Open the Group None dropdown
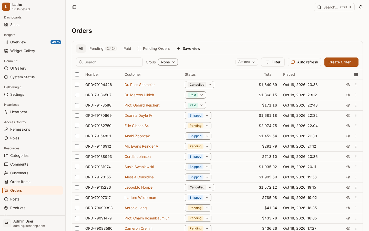The height and width of the screenshot is (231, 369). click(168, 62)
